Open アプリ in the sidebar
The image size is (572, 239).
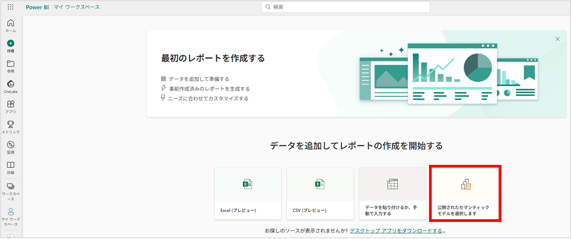11,107
